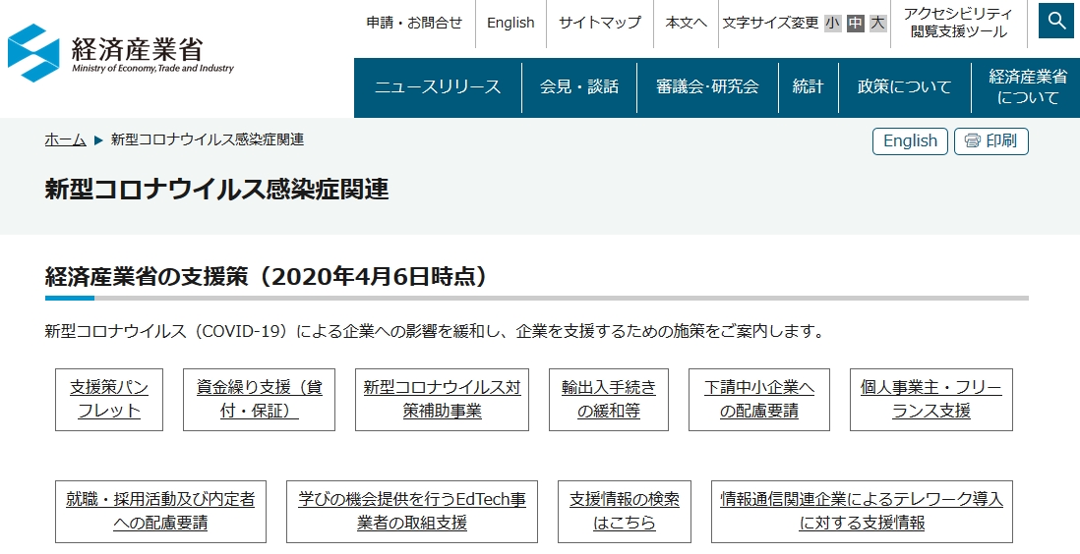Open 会見・談話 menu
Viewport: 1080px width, 554px height.
[579, 86]
